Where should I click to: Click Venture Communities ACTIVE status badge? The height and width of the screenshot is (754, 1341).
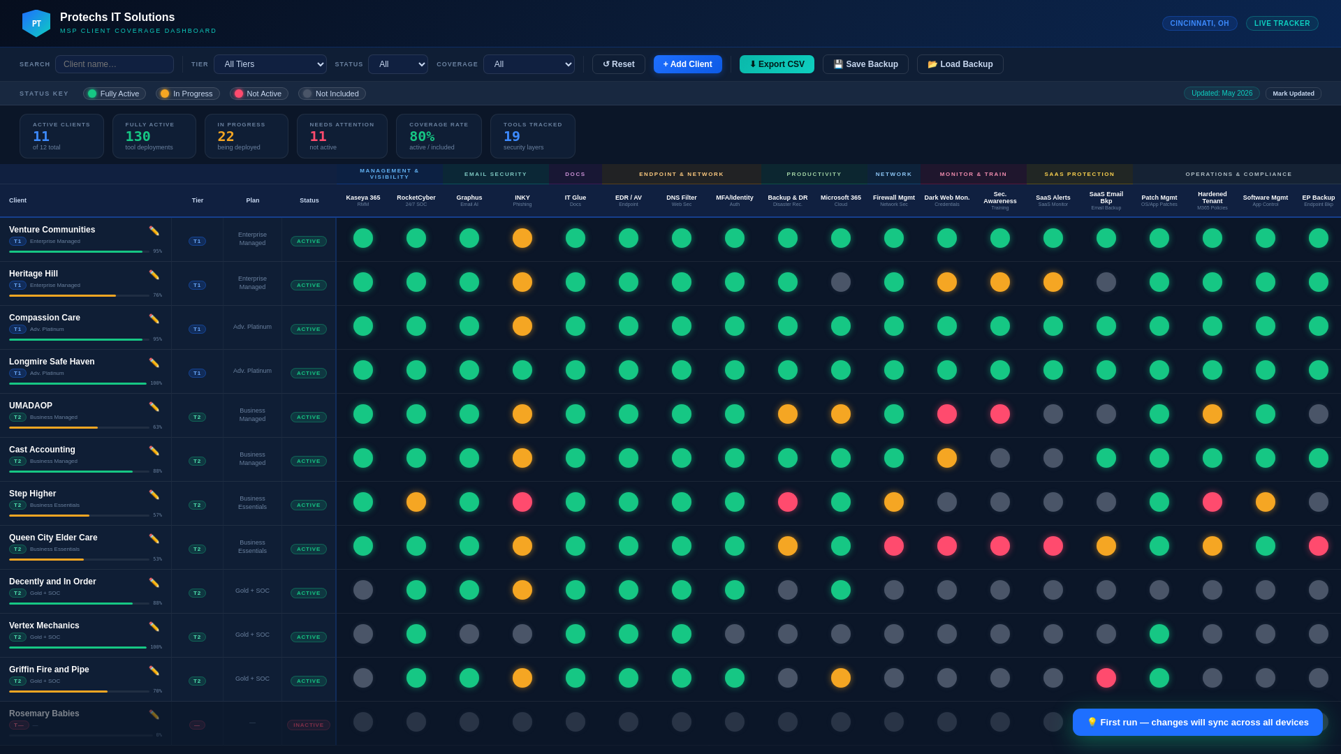coord(309,241)
